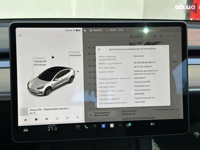Open the white notes app icon
This screenshot has height=150, width=200.
coord(112,126)
